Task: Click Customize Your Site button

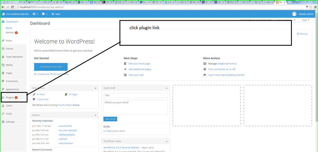Action: pyautogui.click(x=51, y=67)
